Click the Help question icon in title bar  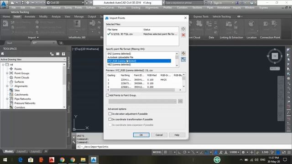pos(252,3)
